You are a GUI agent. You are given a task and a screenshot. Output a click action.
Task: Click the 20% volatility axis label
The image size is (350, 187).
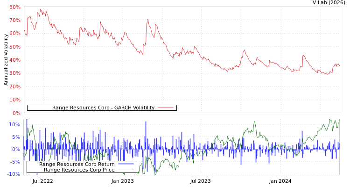(x=14, y=87)
